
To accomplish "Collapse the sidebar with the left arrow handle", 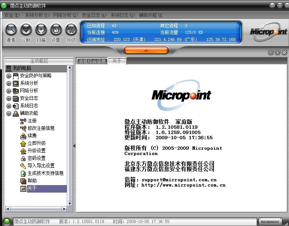I will point(74,146).
